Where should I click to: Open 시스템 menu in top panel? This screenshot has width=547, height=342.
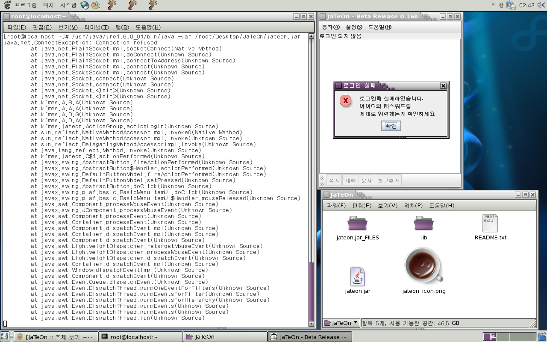[68, 5]
